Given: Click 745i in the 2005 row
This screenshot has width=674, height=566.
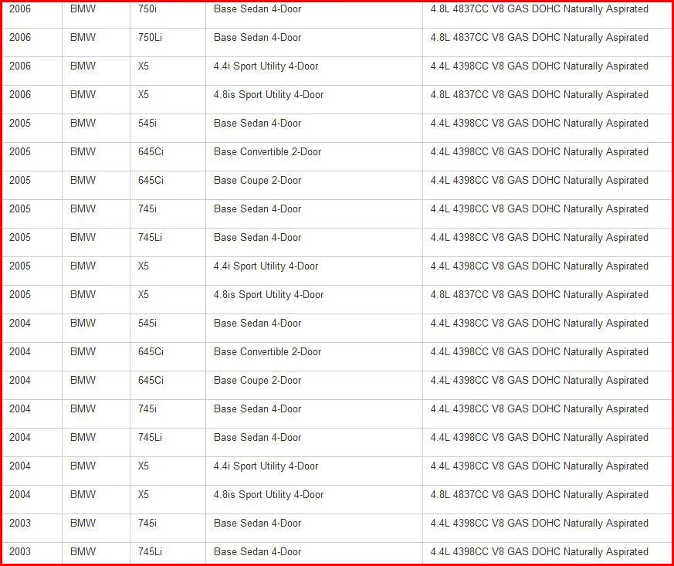Looking at the screenshot, I should click(147, 208).
